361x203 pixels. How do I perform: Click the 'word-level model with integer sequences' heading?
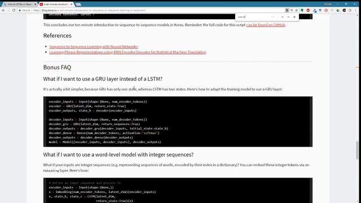(x=118, y=155)
